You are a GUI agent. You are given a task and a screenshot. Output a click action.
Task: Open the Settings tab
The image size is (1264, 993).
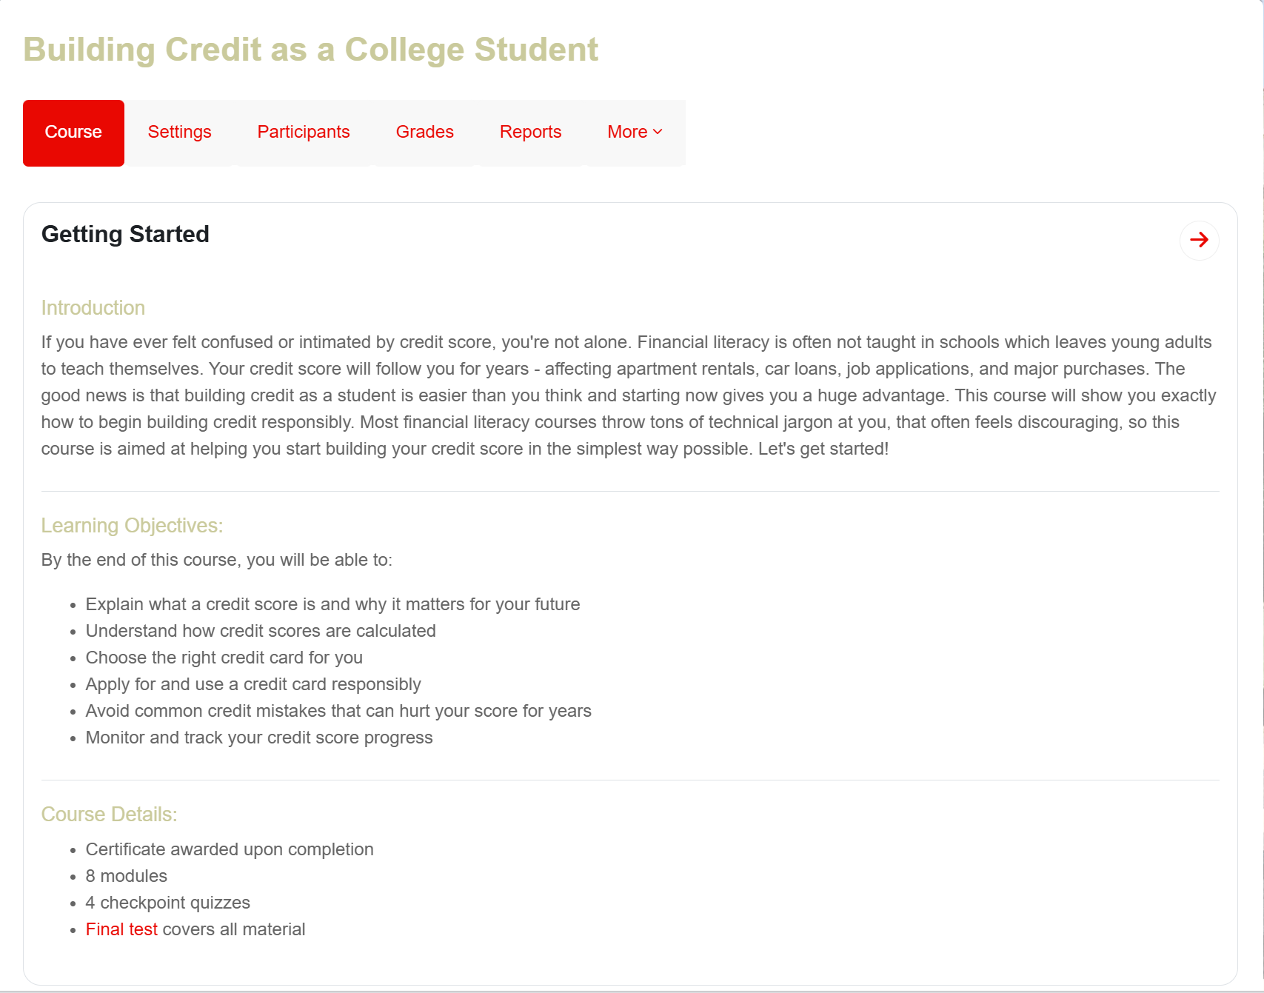click(x=179, y=133)
